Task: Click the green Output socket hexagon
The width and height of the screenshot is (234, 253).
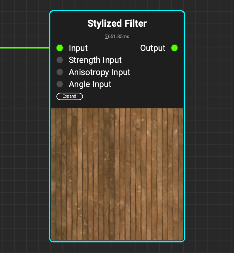Action: pyautogui.click(x=174, y=48)
